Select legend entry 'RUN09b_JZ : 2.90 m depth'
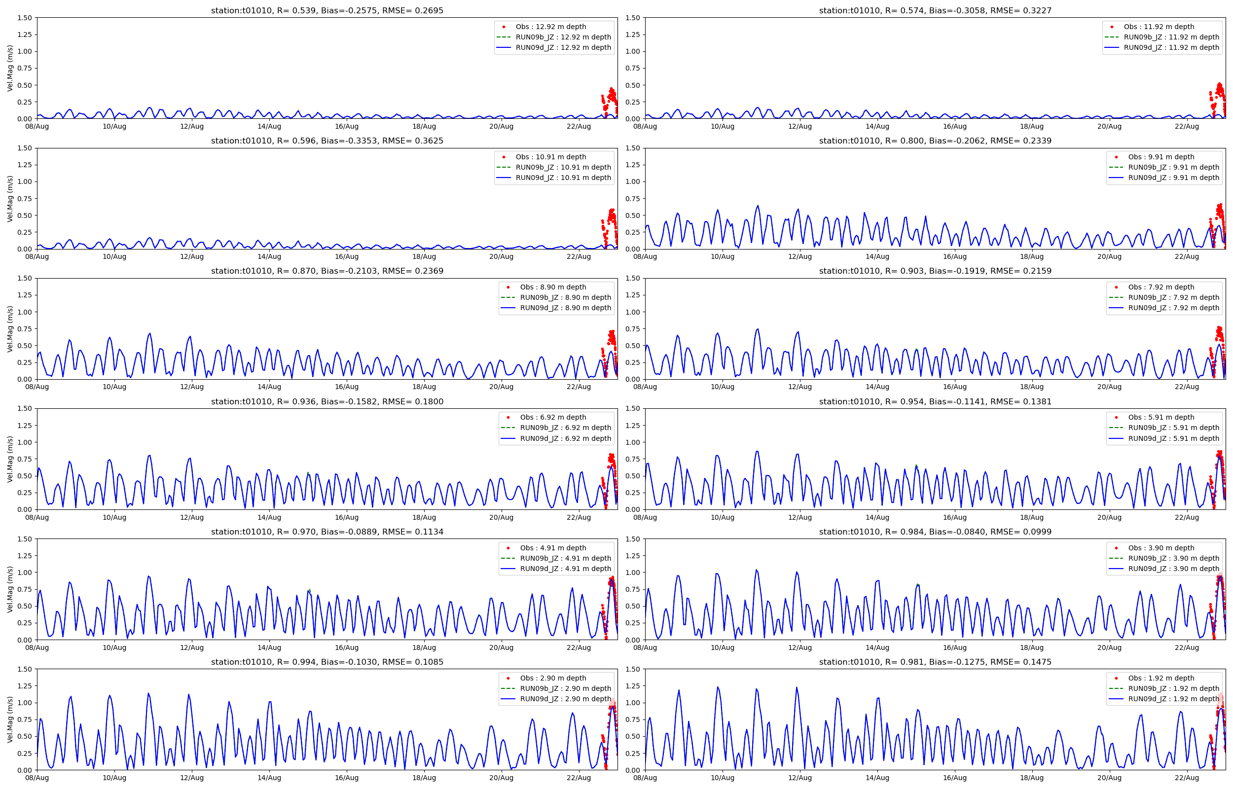 tap(565, 688)
